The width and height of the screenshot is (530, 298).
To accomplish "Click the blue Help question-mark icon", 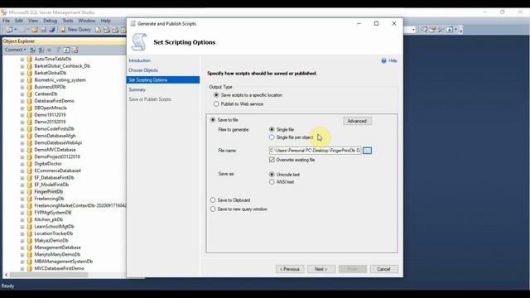I will point(383,60).
